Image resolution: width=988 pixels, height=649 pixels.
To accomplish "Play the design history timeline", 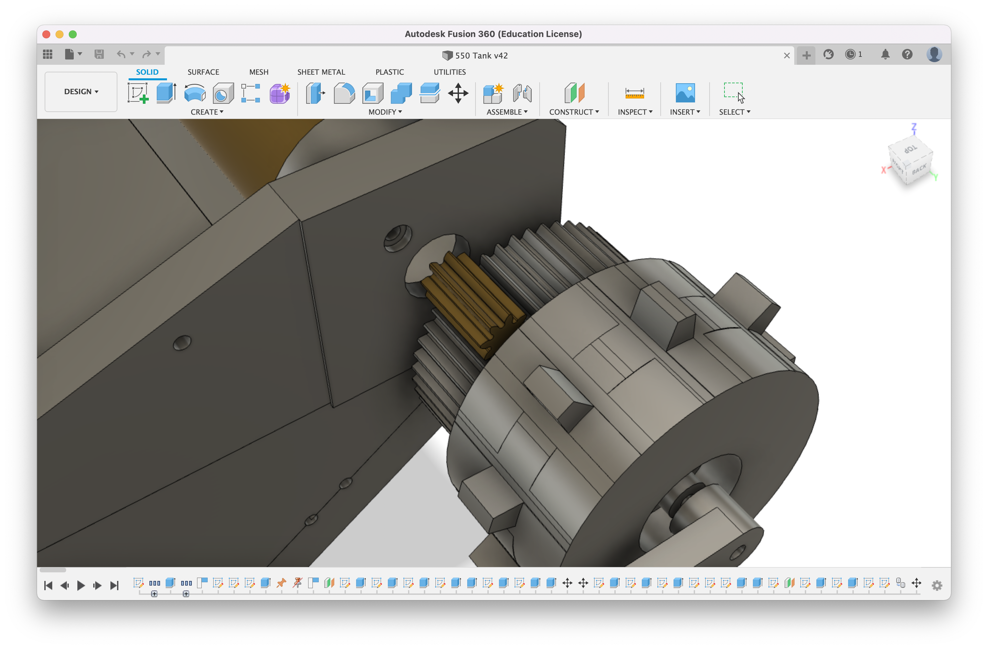I will pyautogui.click(x=81, y=585).
